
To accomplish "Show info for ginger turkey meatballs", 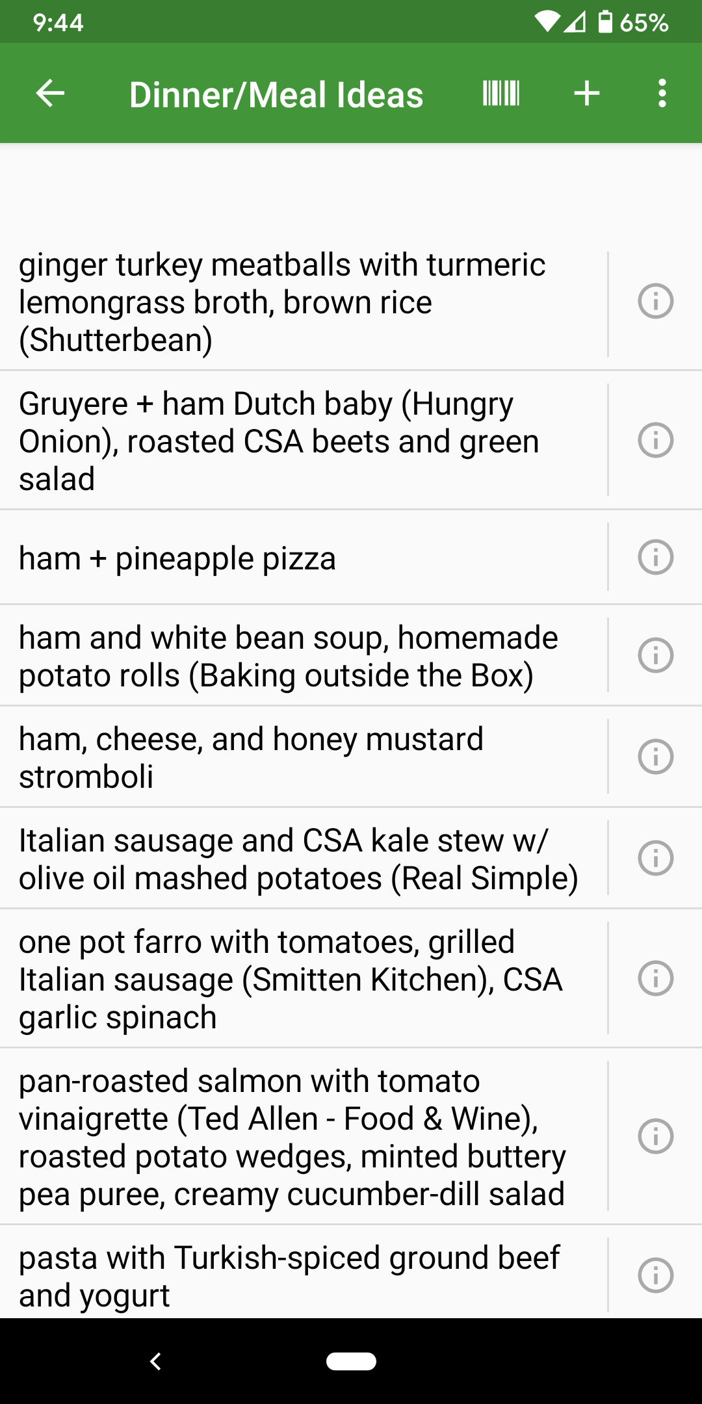I will [x=655, y=302].
